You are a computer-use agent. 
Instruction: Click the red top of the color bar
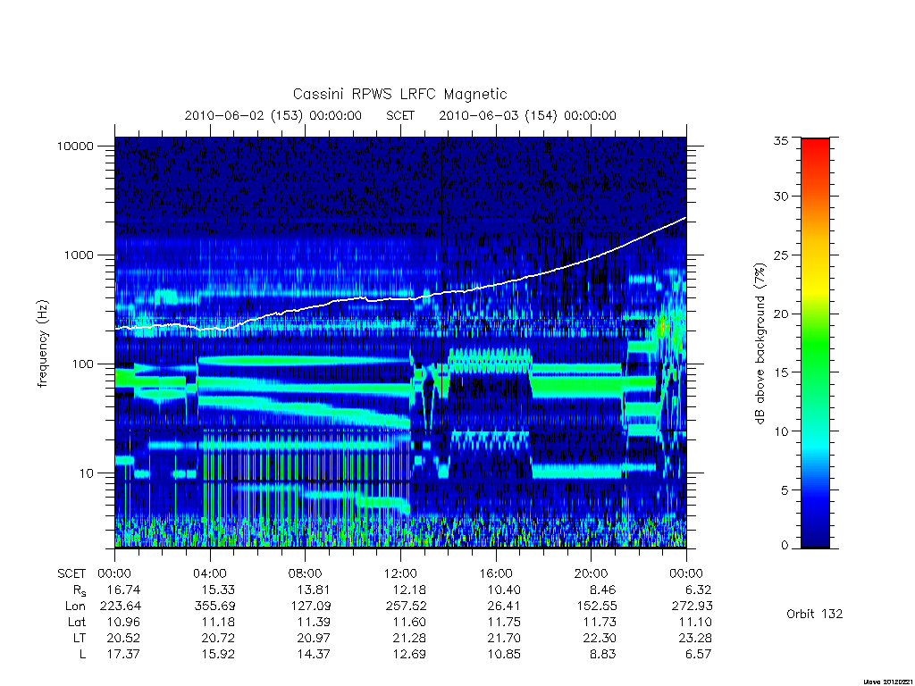coord(815,147)
